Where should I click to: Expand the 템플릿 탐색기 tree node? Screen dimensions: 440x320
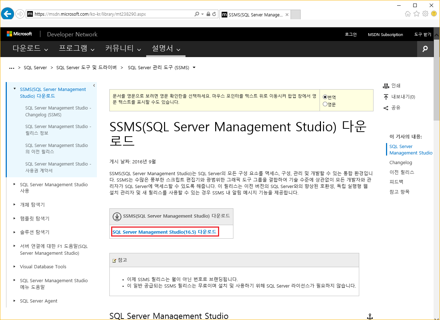15,218
